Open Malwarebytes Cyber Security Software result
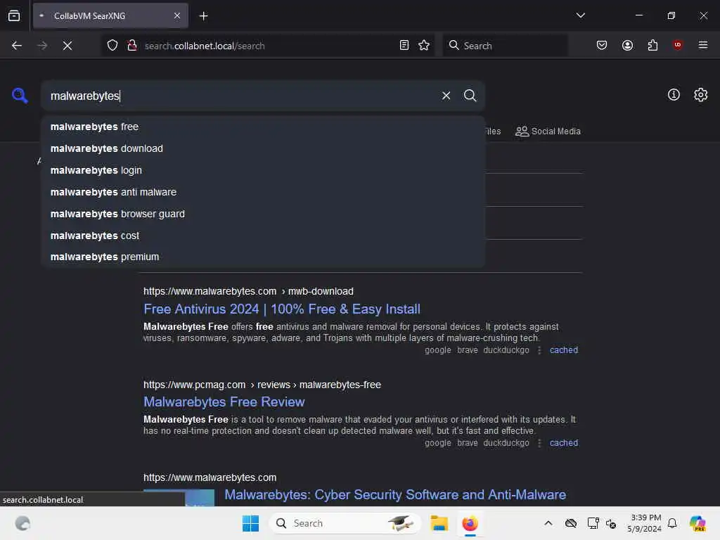 point(395,494)
